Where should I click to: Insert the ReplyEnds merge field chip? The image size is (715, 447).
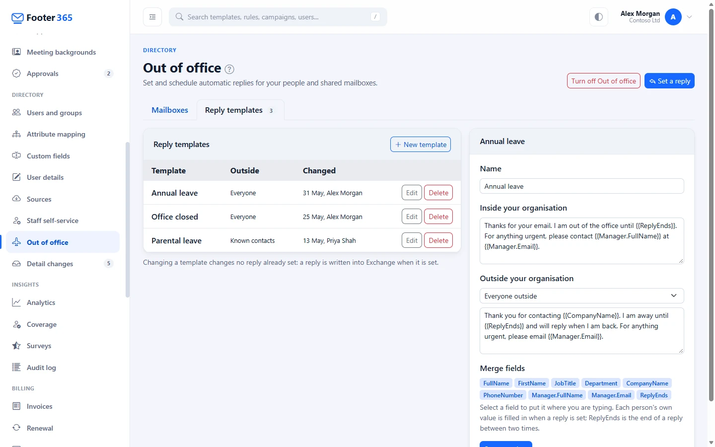[653, 395]
